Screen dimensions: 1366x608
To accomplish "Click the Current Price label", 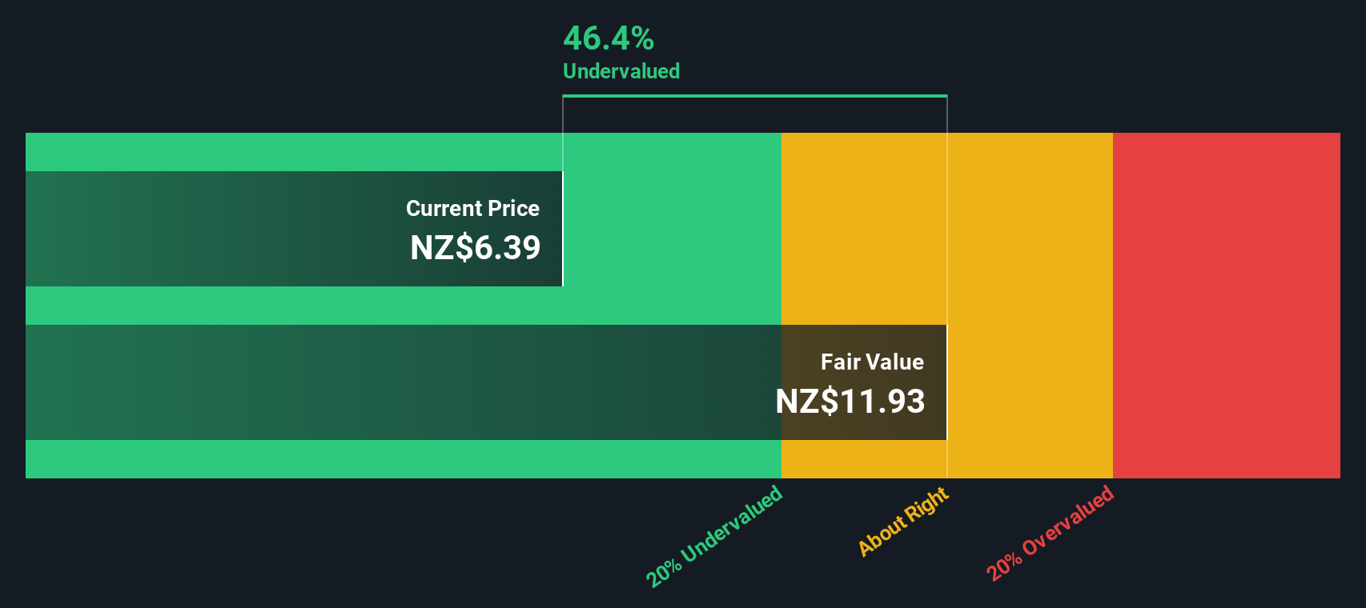I will pyautogui.click(x=472, y=209).
